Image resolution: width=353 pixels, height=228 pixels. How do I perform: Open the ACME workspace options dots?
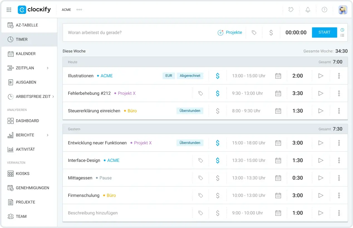click(x=79, y=10)
